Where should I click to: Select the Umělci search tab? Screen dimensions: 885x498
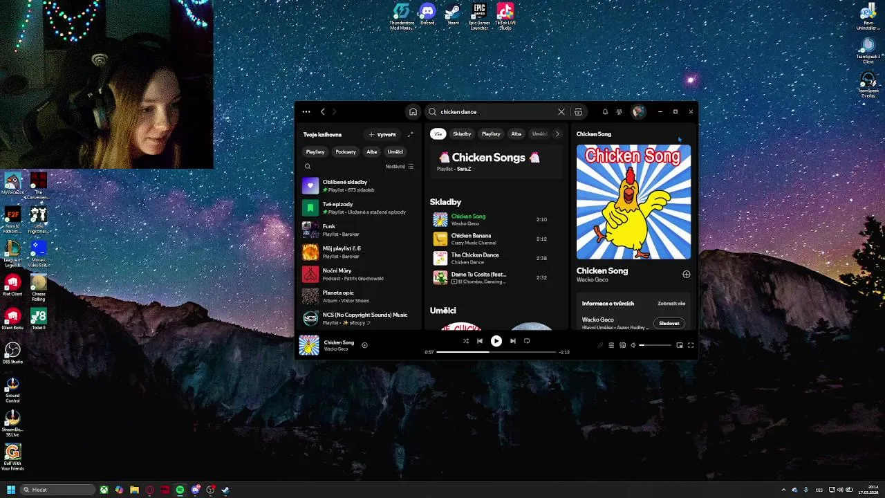pos(539,134)
